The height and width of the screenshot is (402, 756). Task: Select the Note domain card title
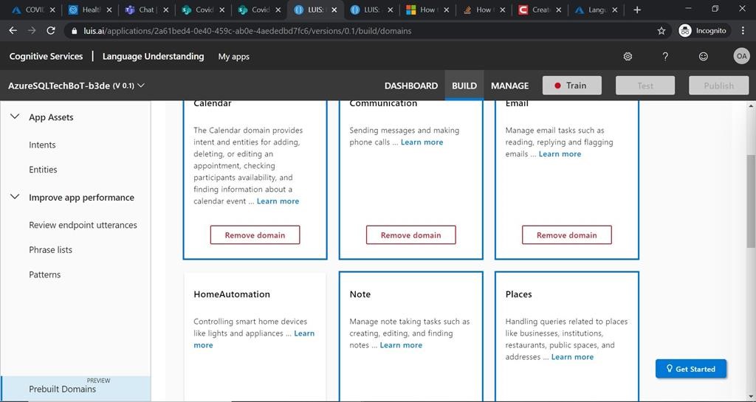tap(360, 294)
